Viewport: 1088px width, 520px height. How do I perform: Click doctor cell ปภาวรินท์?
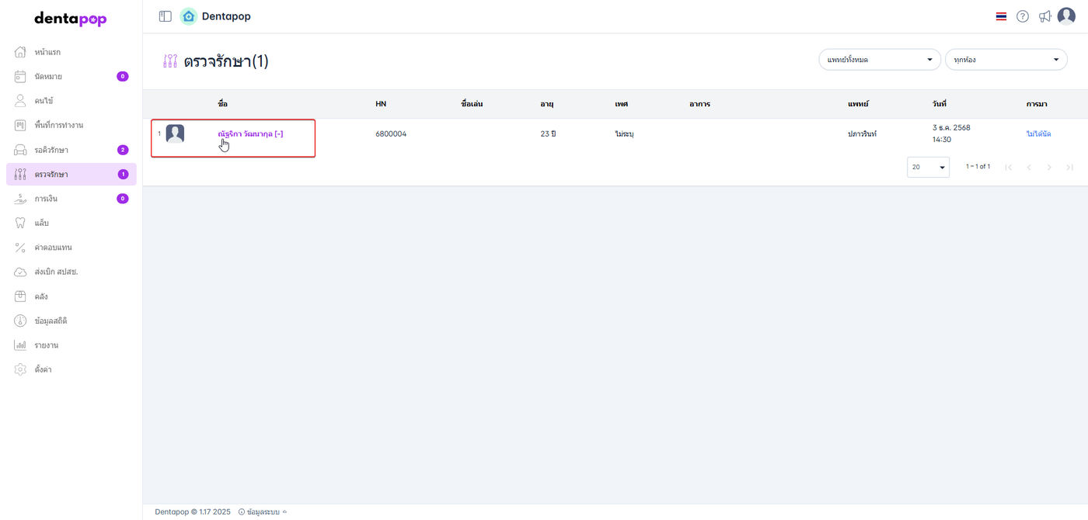pyautogui.click(x=862, y=133)
